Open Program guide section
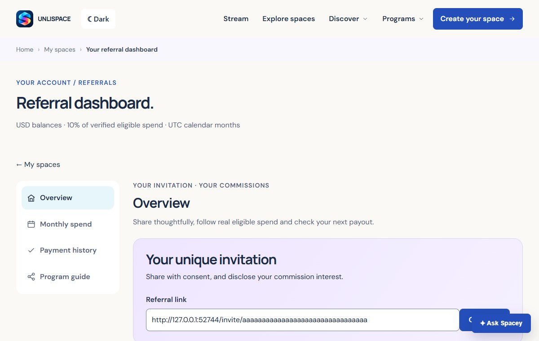 click(x=68, y=277)
